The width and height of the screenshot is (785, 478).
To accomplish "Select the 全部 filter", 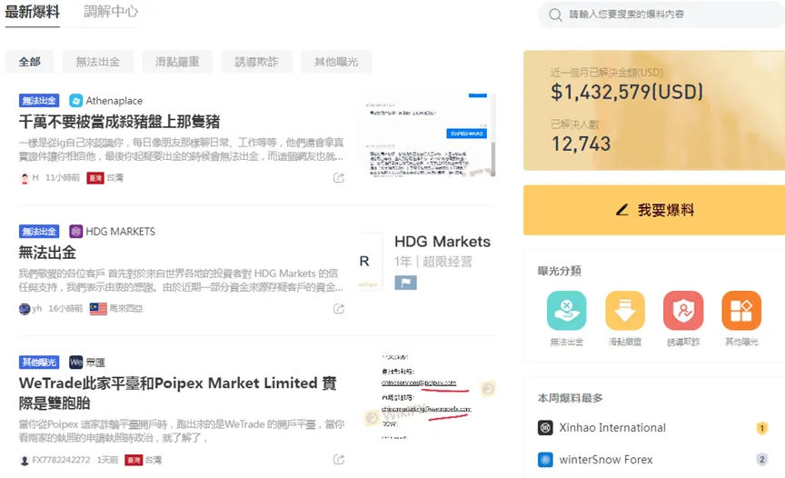I will pyautogui.click(x=30, y=62).
